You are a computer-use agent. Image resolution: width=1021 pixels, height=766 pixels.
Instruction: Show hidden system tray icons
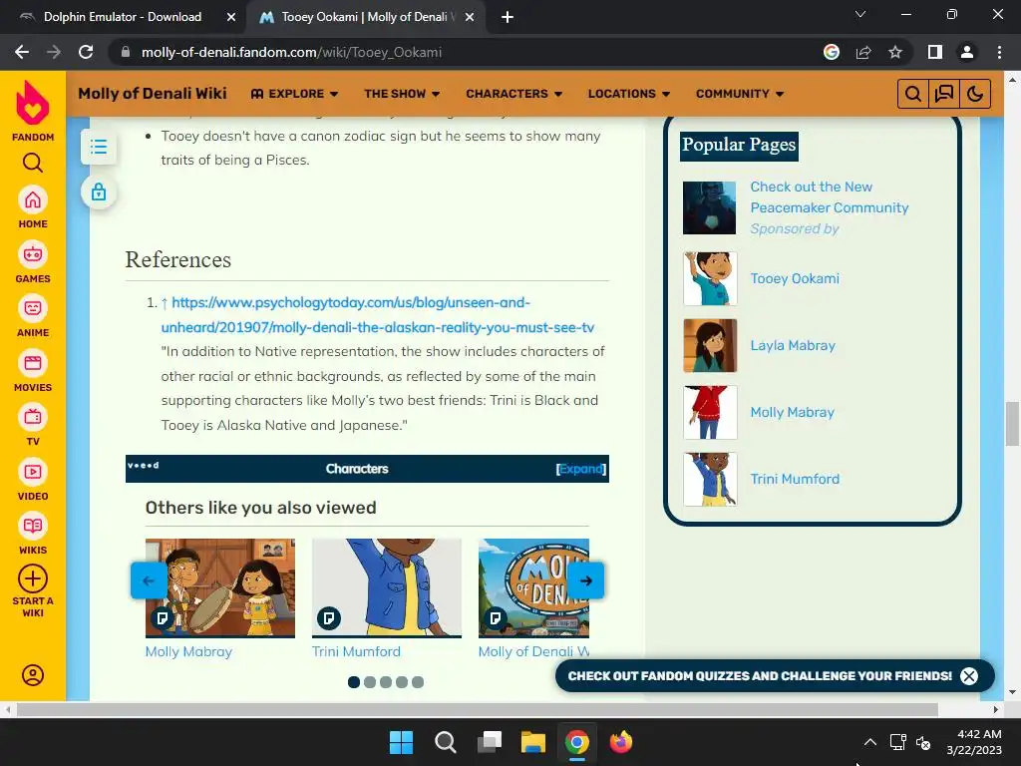point(869,742)
